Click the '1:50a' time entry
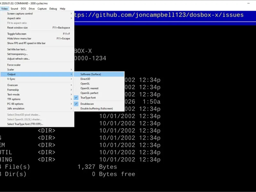Image resolution: width=256 pixels, height=192 pixels. pos(151,102)
